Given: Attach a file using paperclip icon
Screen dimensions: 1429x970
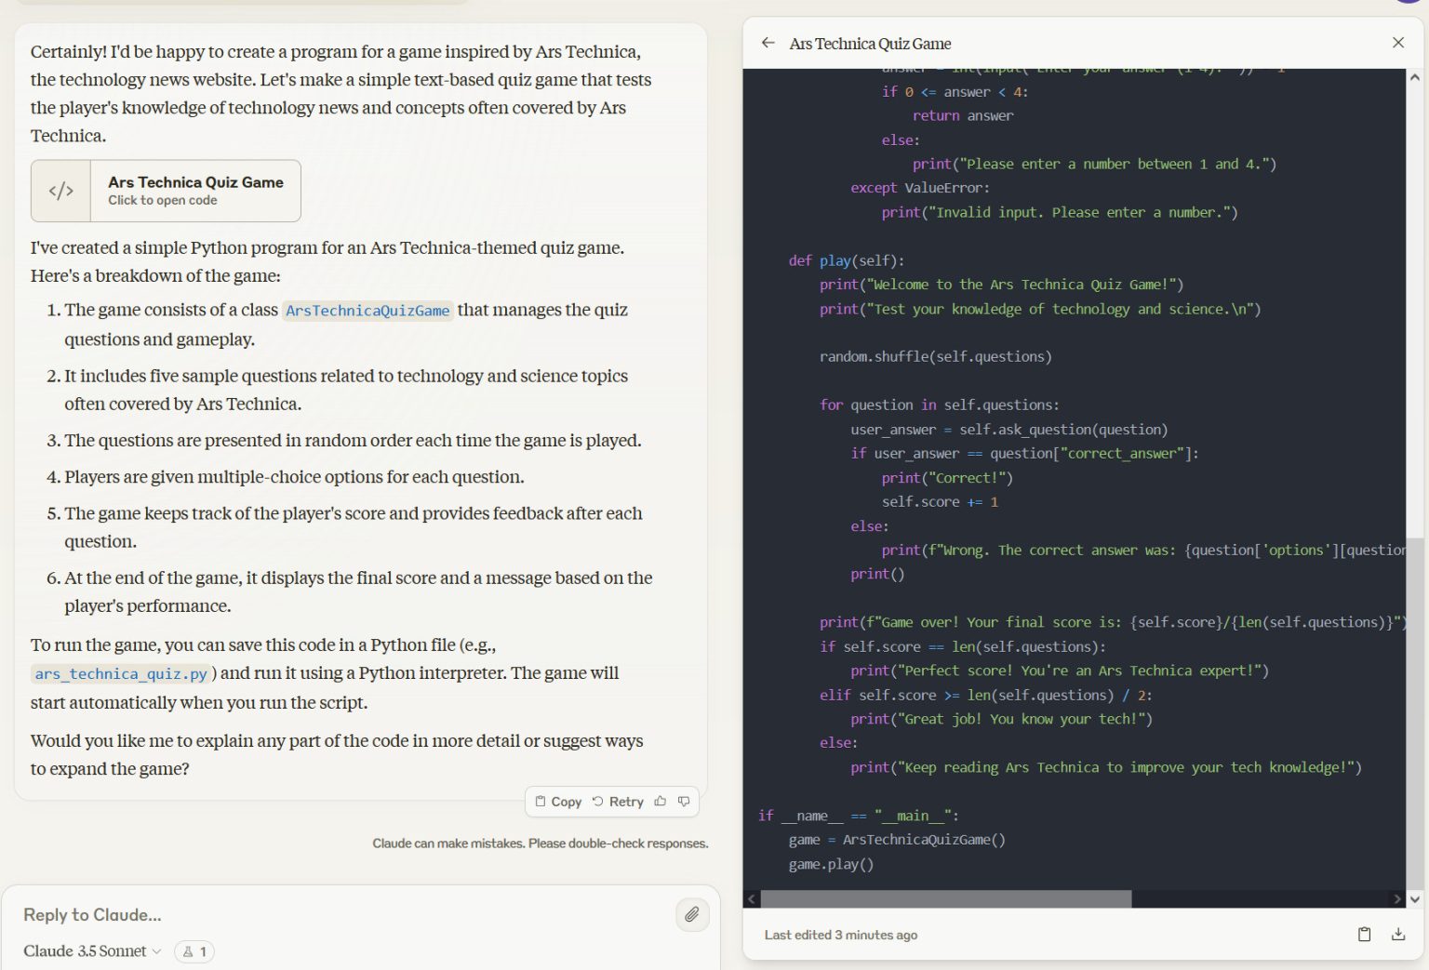Looking at the screenshot, I should coord(692,915).
